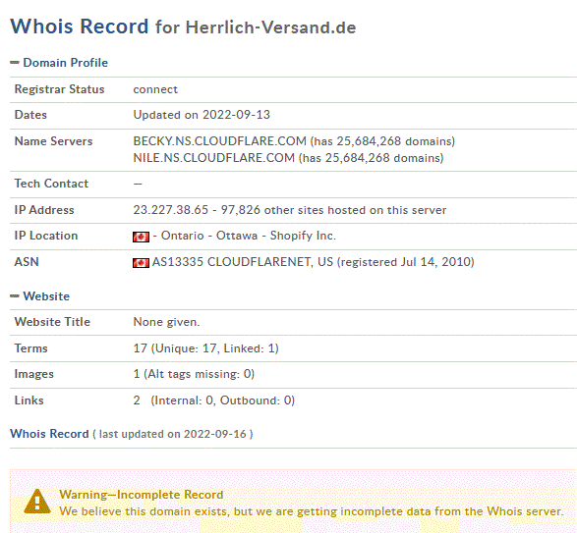Click the IP address 23.227.38.65
577x533 pixels.
click(x=171, y=210)
